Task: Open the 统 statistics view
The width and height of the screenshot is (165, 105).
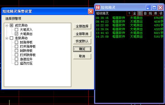Action: [x=151, y=13]
